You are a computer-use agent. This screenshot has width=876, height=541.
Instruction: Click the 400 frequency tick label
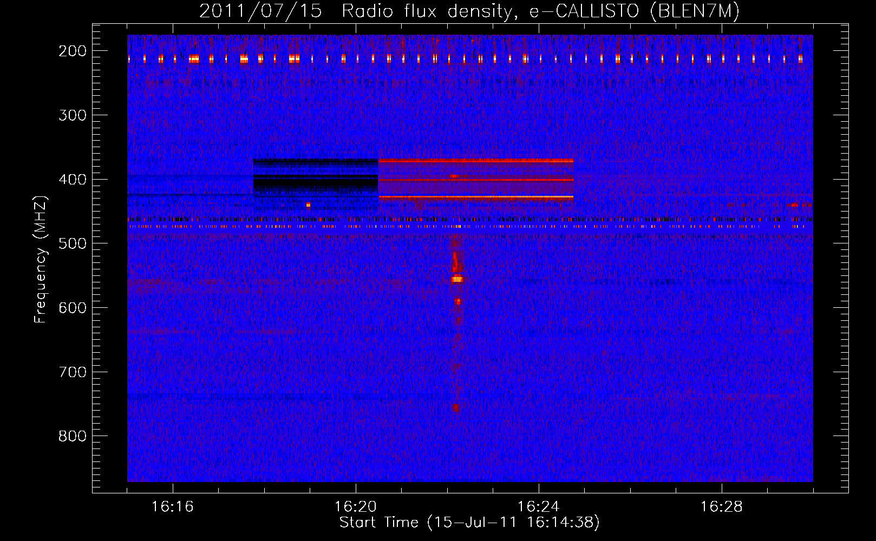(73, 180)
